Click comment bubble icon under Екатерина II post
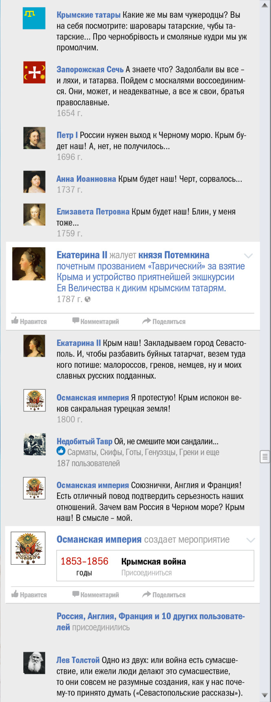 76,321
